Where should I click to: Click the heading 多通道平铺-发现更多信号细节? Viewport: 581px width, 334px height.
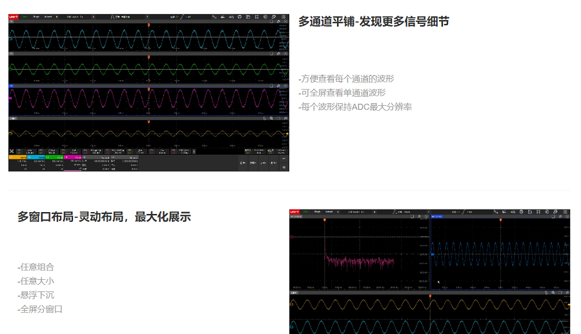(373, 22)
